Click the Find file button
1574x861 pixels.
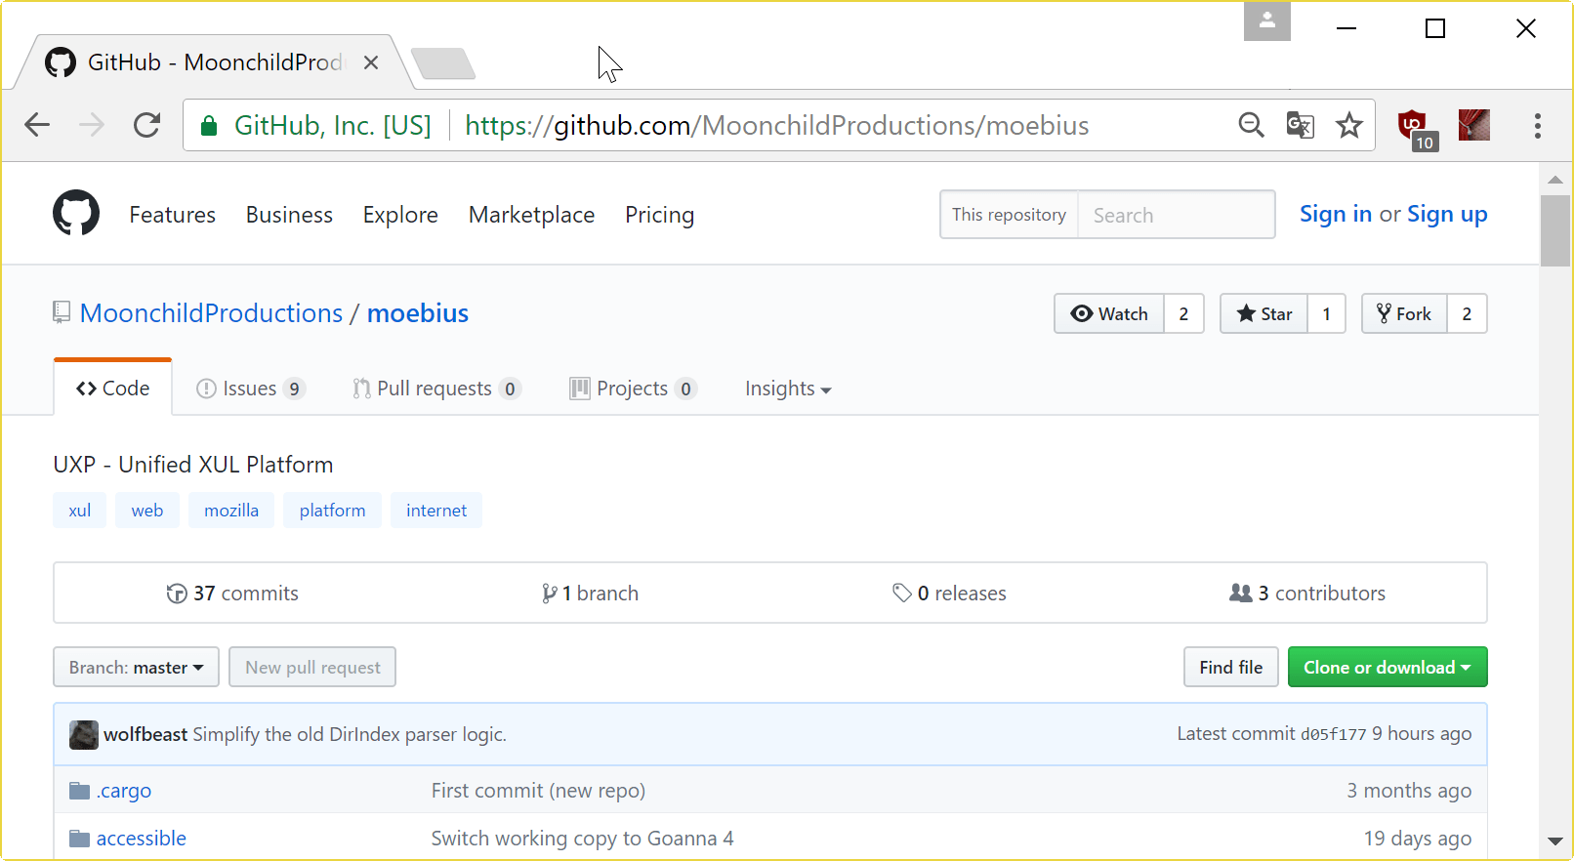(1231, 668)
